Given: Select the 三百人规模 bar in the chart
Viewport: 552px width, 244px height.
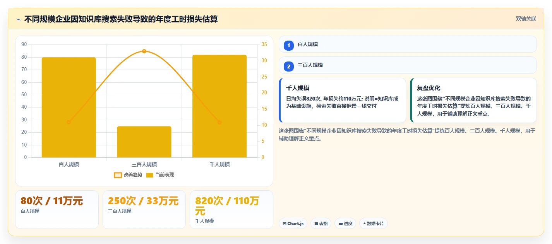Looking at the screenshot, I should pos(144,142).
